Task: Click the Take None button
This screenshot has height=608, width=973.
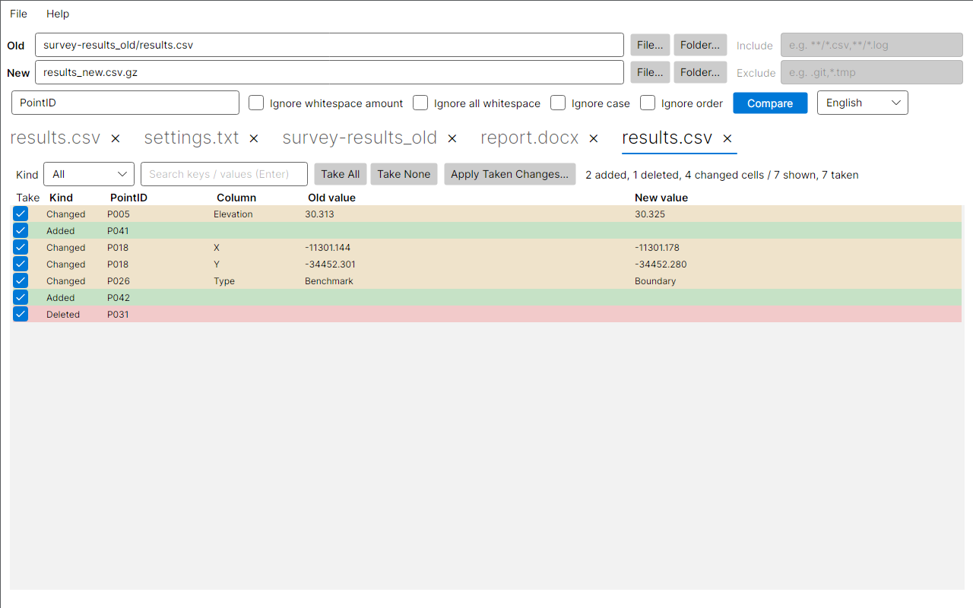Action: pos(404,174)
